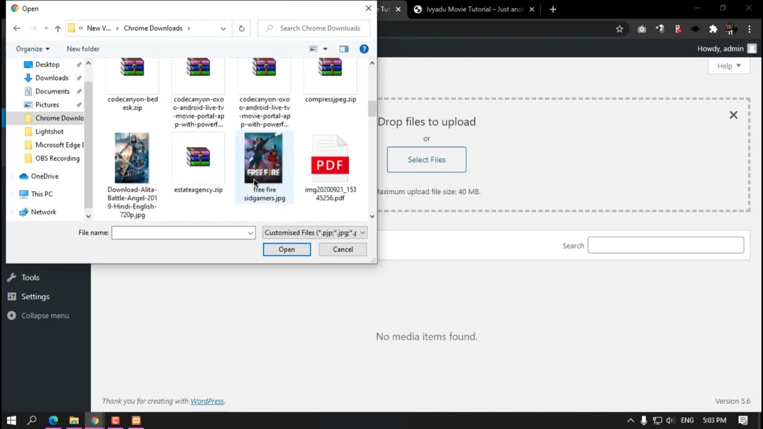Click the ENG language indicator
Viewport: 763px width, 429px height.
(x=687, y=420)
